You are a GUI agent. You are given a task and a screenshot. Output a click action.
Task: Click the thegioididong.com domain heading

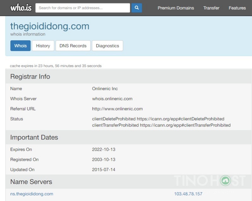click(x=50, y=26)
